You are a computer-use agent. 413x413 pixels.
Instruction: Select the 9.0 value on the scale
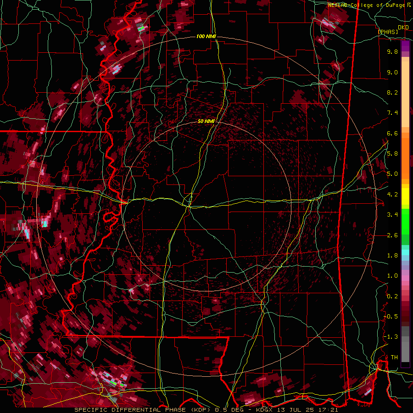tap(392, 73)
